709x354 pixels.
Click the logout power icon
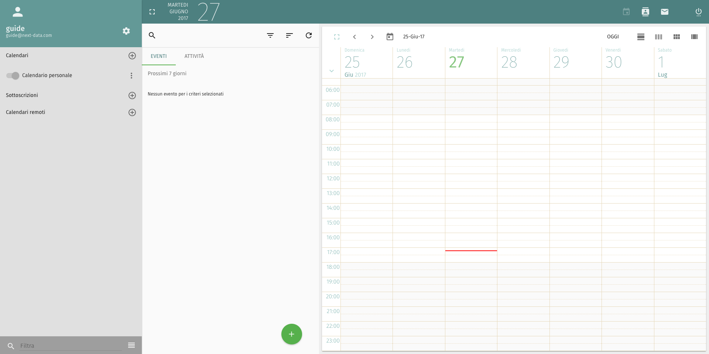point(699,12)
